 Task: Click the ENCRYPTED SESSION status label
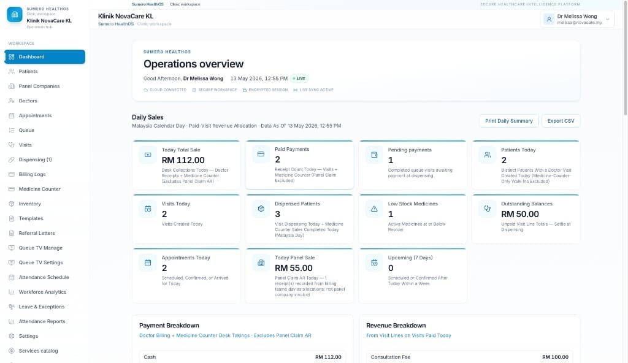click(x=265, y=90)
